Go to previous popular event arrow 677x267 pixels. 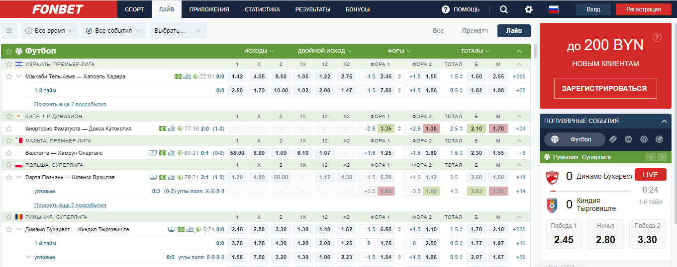point(651,157)
